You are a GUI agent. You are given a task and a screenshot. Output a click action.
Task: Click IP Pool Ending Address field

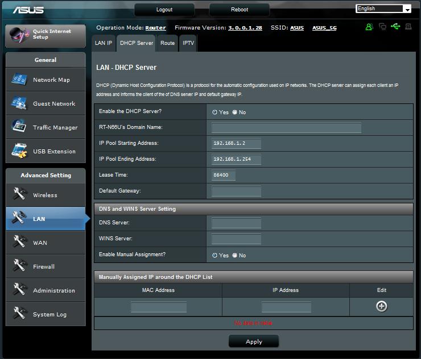(x=236, y=159)
